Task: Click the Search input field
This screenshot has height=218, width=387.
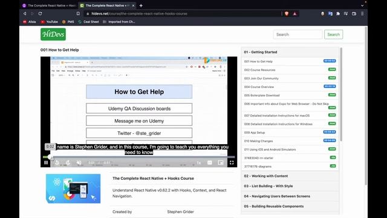Action: point(298,35)
